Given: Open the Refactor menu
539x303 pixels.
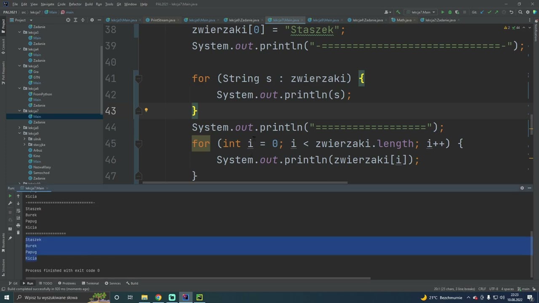Looking at the screenshot, I should tap(75, 4).
